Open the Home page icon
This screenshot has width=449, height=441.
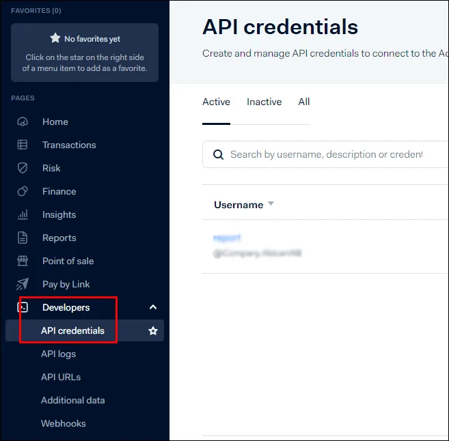coord(23,122)
